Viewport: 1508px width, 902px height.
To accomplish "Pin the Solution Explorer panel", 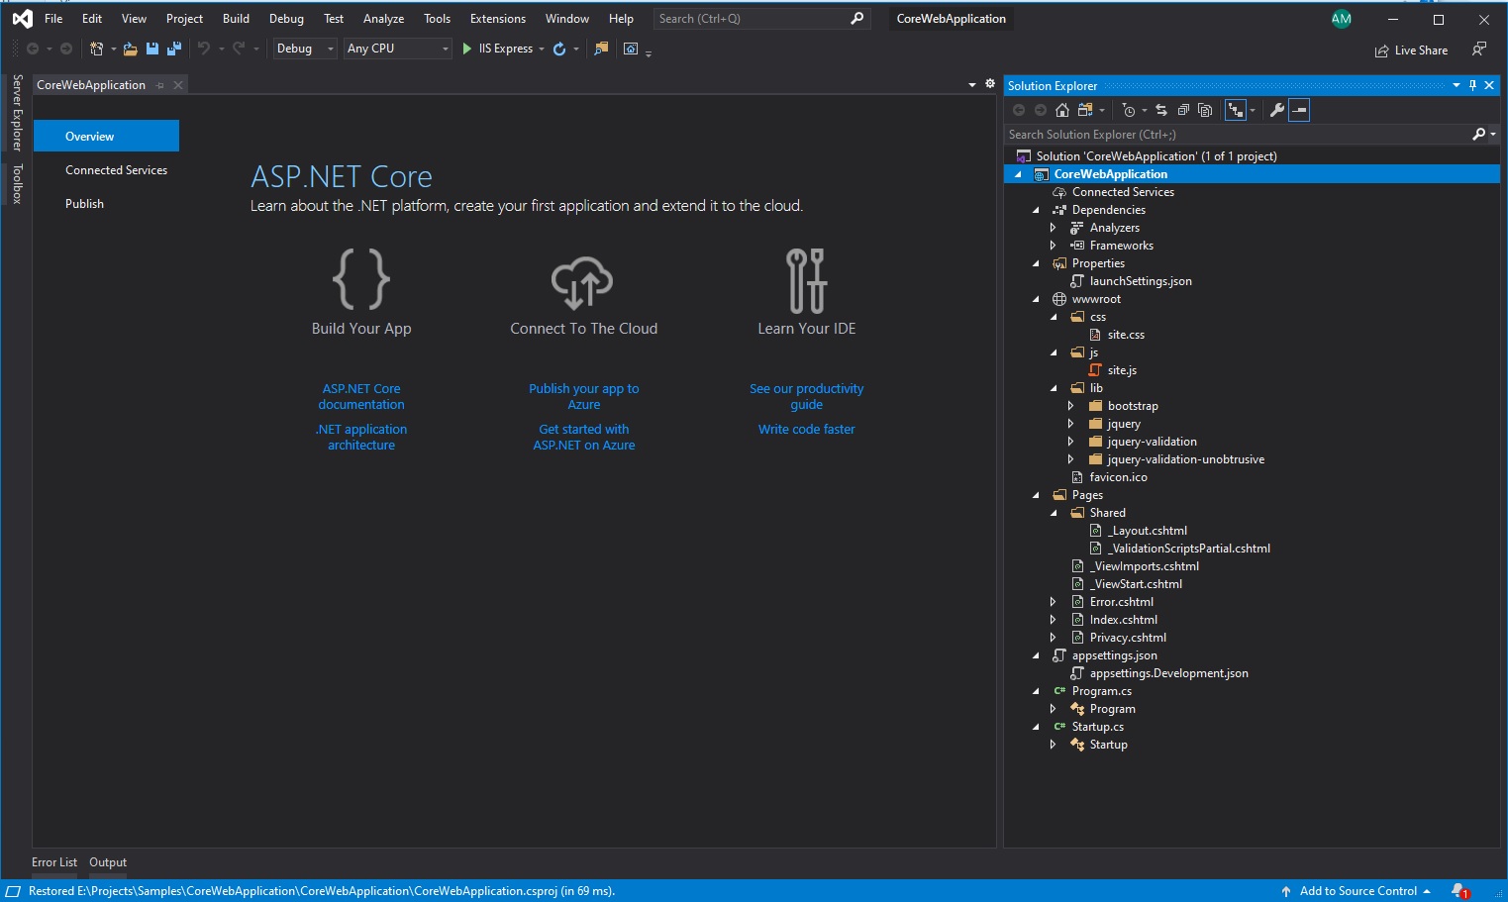I will coord(1472,86).
